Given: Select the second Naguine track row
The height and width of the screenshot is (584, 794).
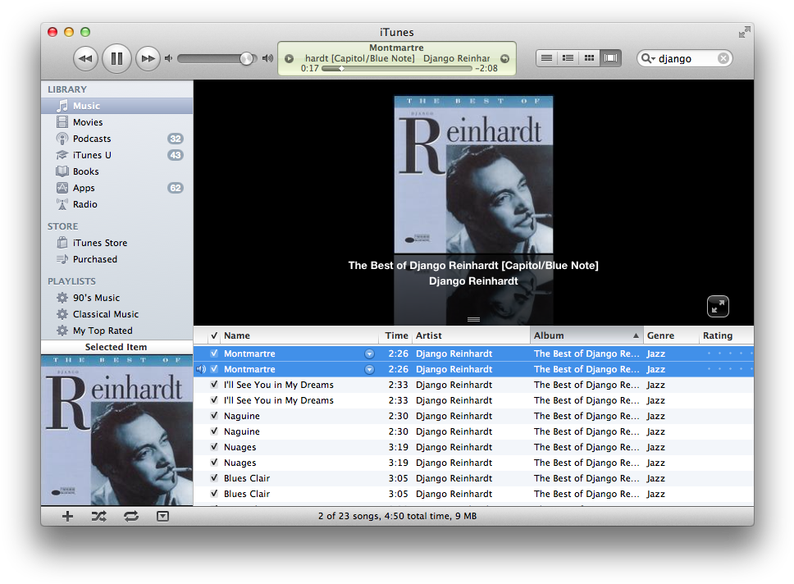Looking at the screenshot, I should coord(473,431).
